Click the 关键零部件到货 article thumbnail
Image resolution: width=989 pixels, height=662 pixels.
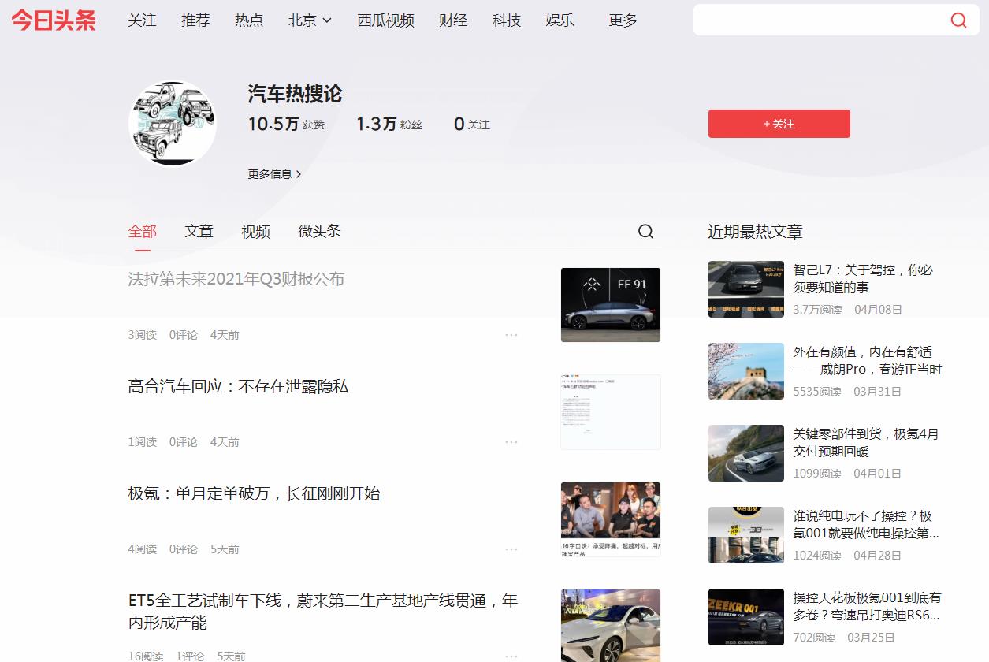[746, 453]
